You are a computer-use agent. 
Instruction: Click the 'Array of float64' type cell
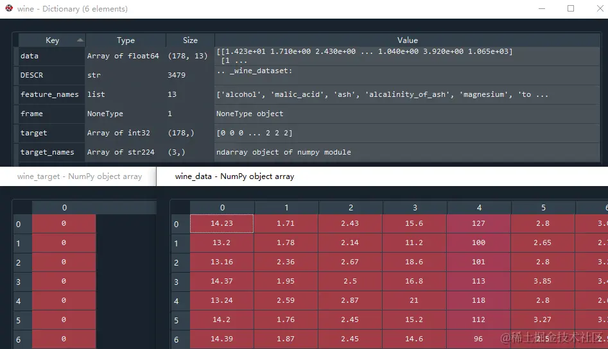tap(126, 56)
